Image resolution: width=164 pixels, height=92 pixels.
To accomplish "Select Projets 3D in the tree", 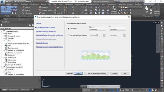I will (x=11, y=55).
